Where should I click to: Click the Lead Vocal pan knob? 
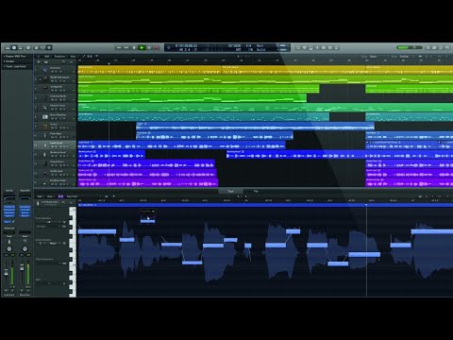point(9,248)
